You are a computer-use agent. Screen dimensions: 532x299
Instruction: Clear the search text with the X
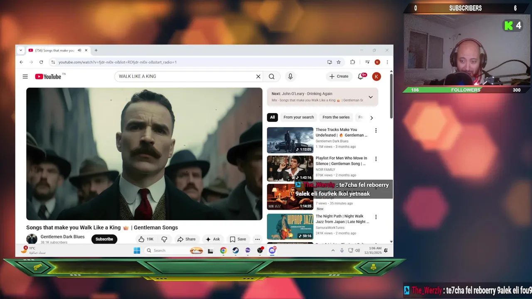258,76
